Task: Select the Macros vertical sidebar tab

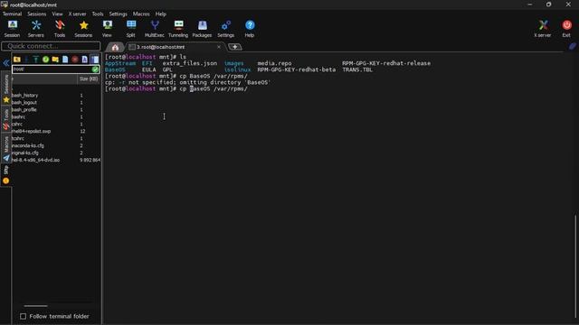Action: 6,149
